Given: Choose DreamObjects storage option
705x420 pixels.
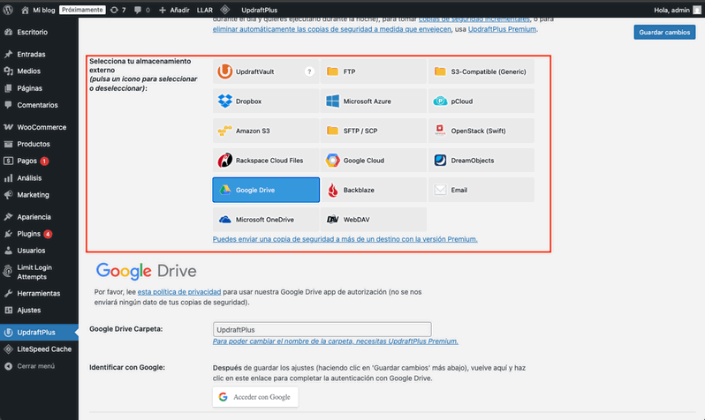Looking at the screenshot, I should (481, 161).
